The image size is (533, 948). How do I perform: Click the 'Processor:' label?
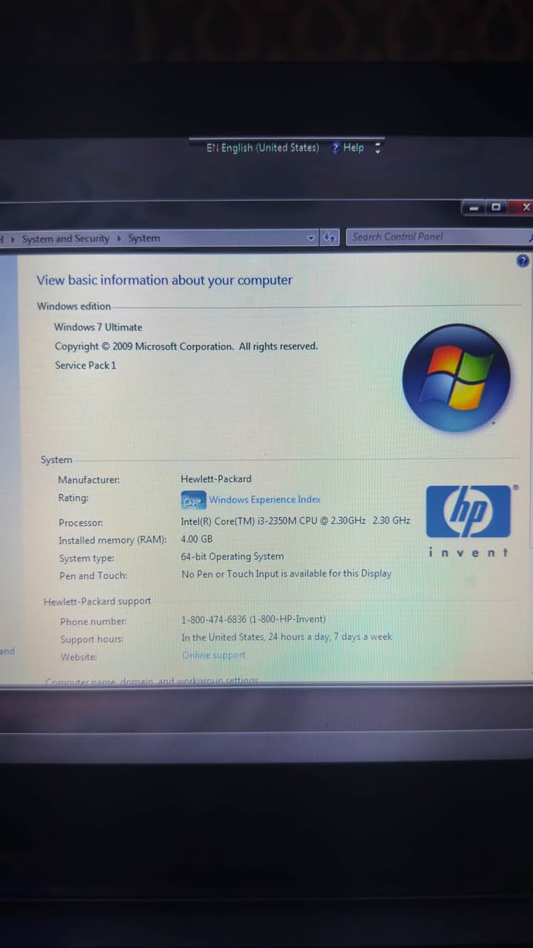(81, 523)
